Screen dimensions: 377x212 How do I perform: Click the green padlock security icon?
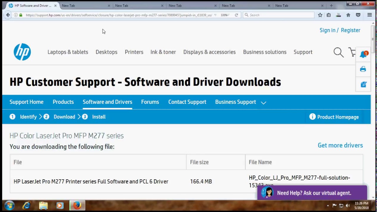point(21,15)
